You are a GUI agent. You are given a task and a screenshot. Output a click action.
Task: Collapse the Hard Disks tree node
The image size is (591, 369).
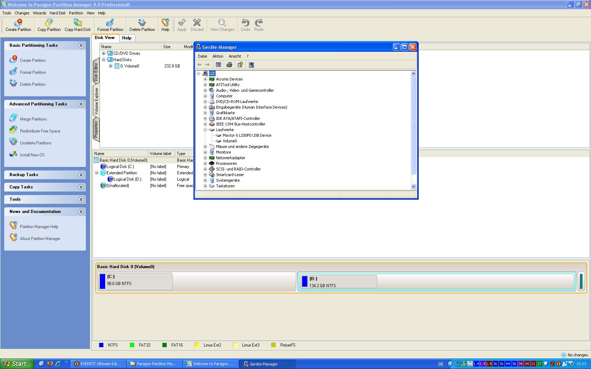pos(104,60)
